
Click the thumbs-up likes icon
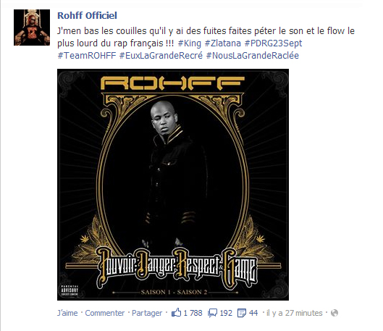[176, 312]
